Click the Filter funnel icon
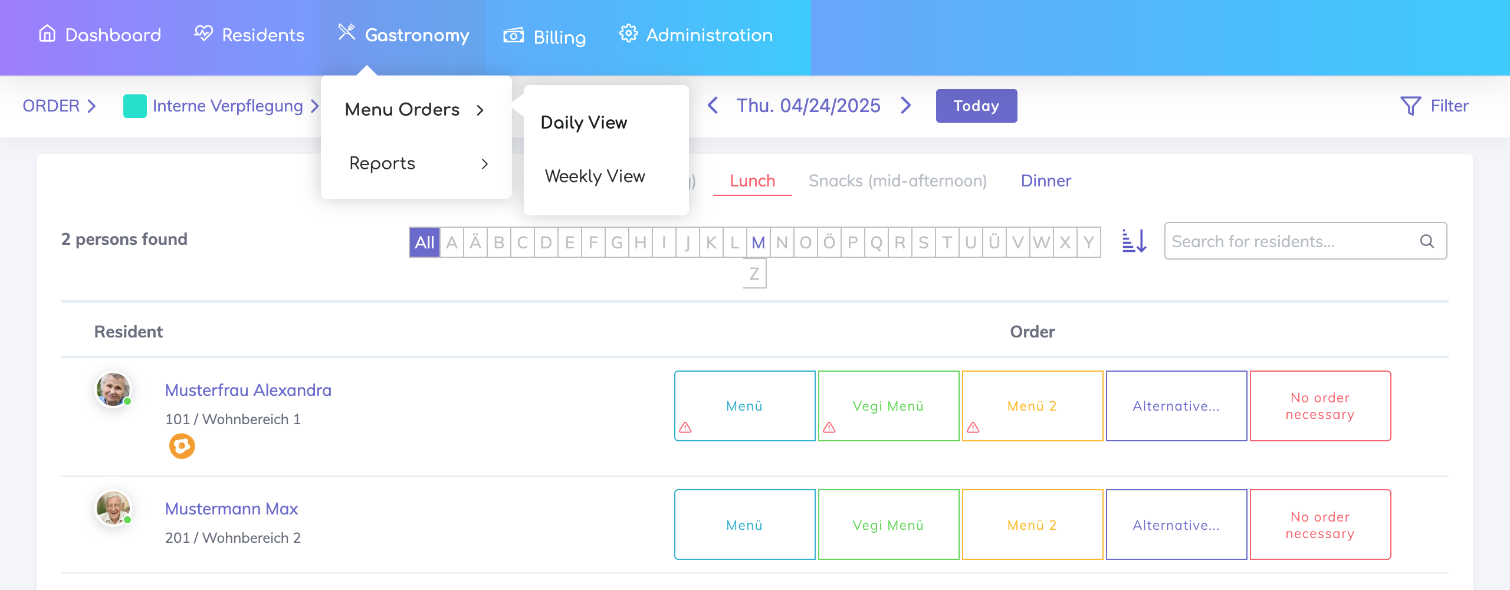The image size is (1510, 590). (x=1410, y=106)
